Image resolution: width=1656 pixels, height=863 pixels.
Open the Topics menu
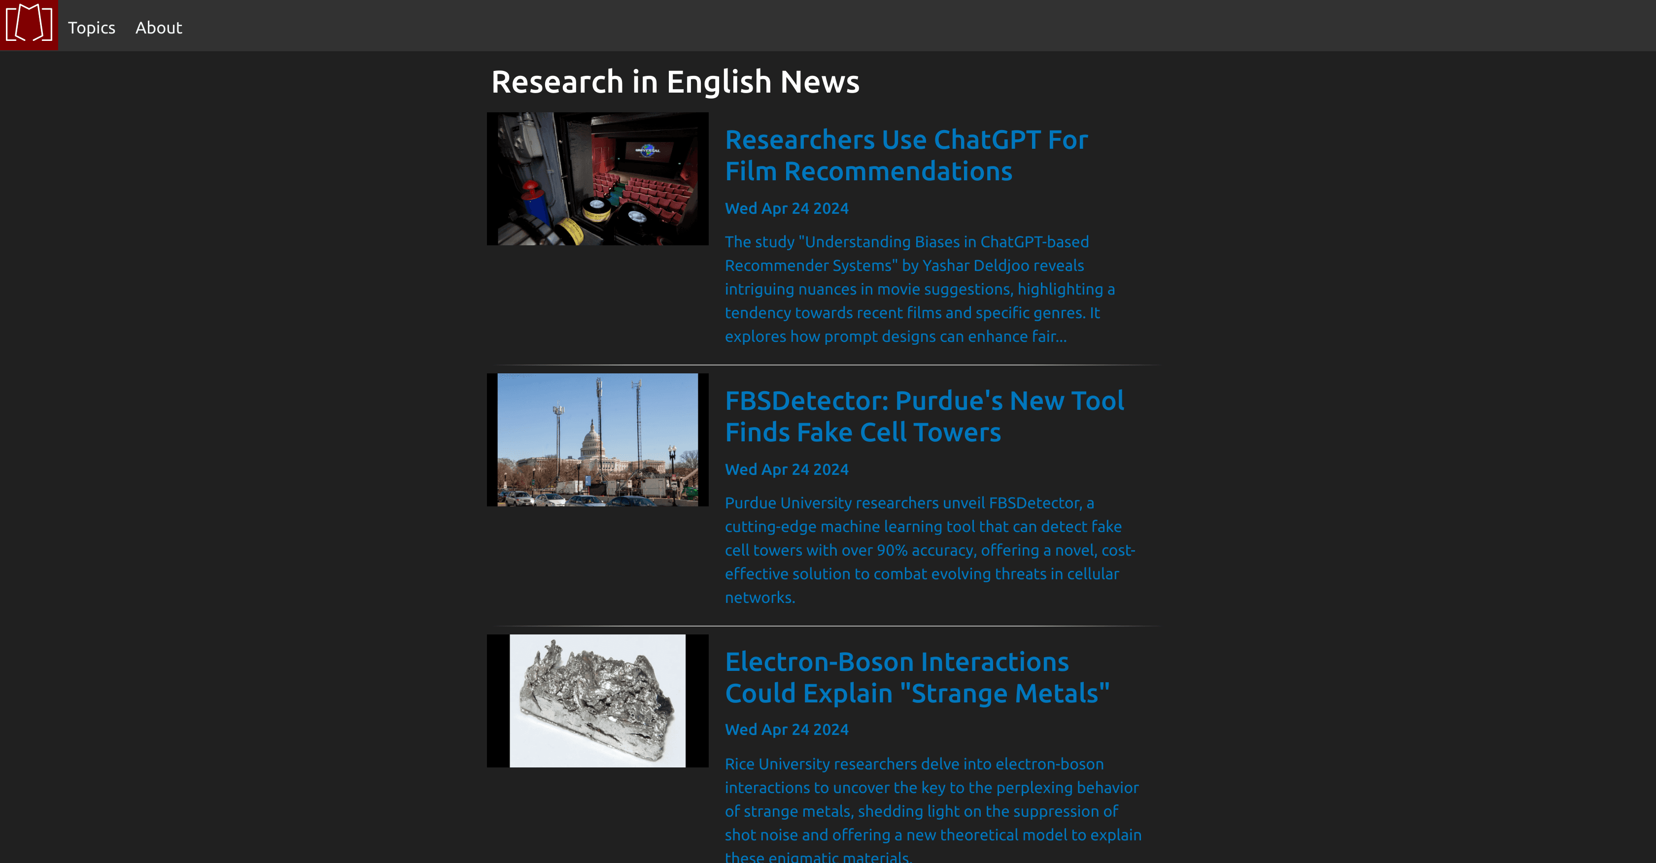pos(91,28)
